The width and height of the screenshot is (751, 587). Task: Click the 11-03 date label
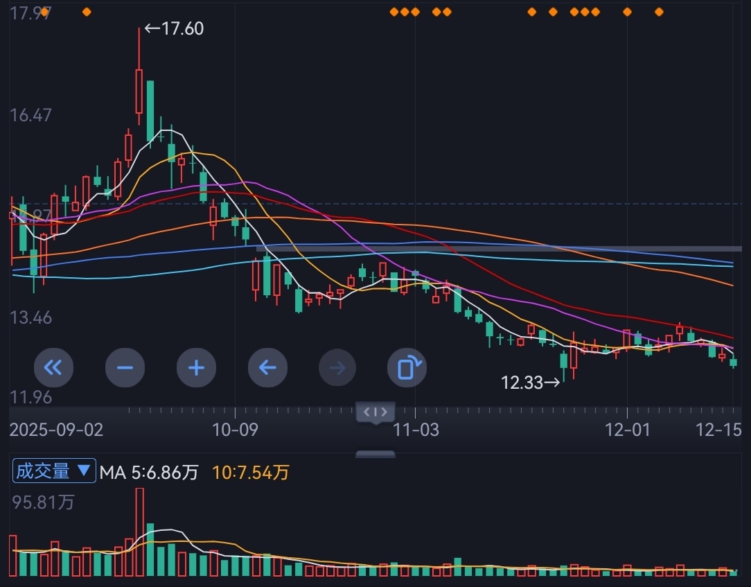point(416,430)
